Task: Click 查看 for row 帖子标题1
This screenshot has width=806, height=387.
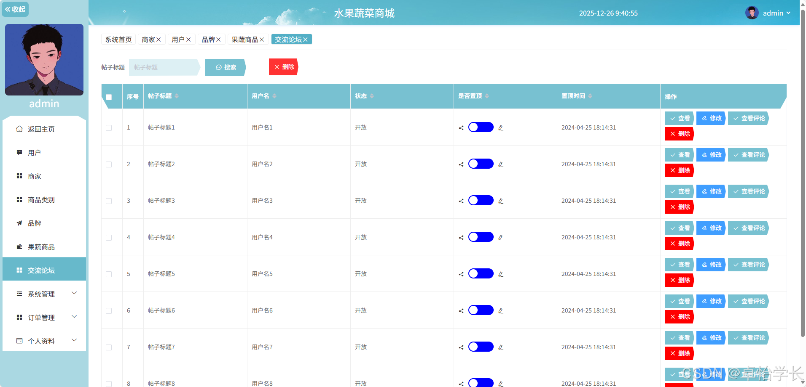Action: (680, 118)
